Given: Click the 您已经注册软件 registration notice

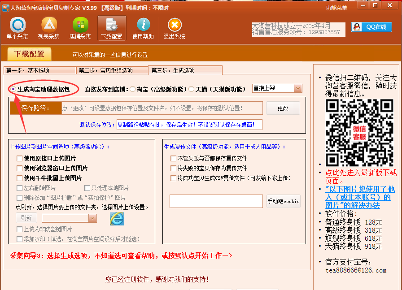Looking at the screenshot, I should click(x=157, y=279).
